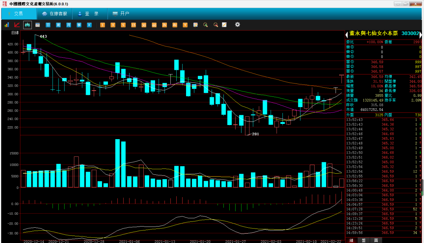Select the candlestick K-line chart icon
Image resolution: width=424 pixels, height=243 pixels.
[27, 25]
